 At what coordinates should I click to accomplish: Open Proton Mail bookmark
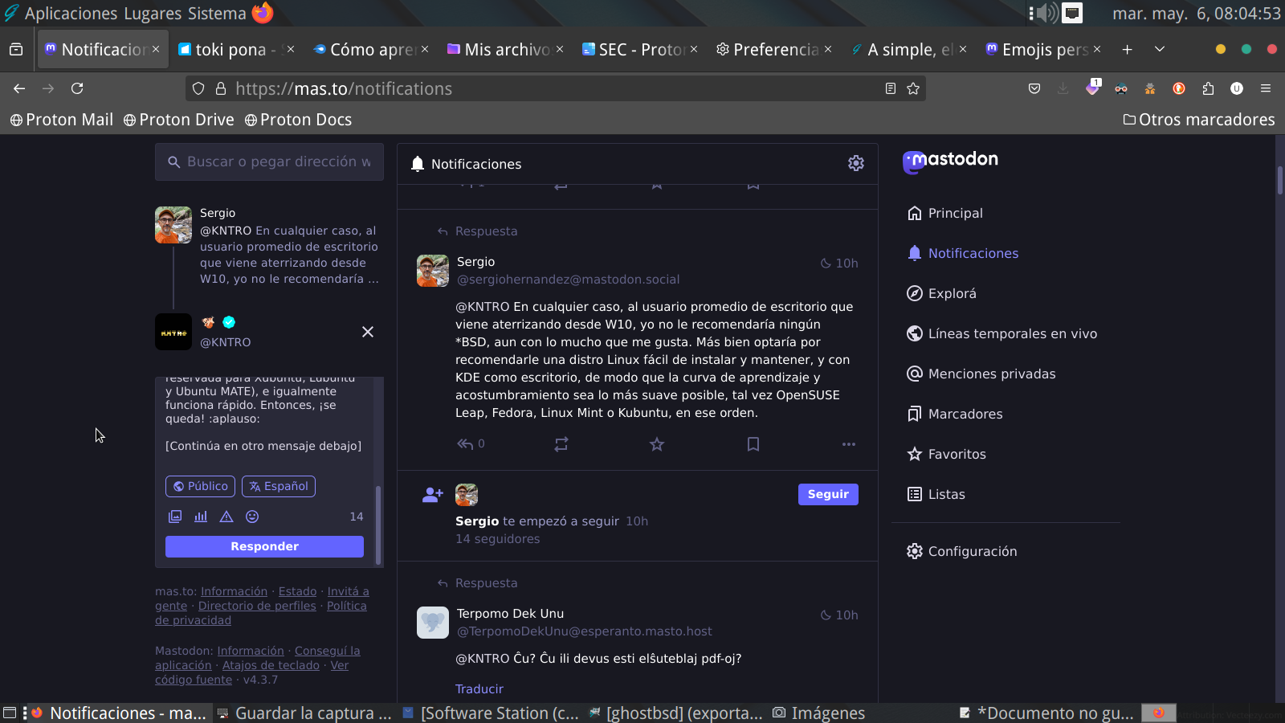[62, 120]
